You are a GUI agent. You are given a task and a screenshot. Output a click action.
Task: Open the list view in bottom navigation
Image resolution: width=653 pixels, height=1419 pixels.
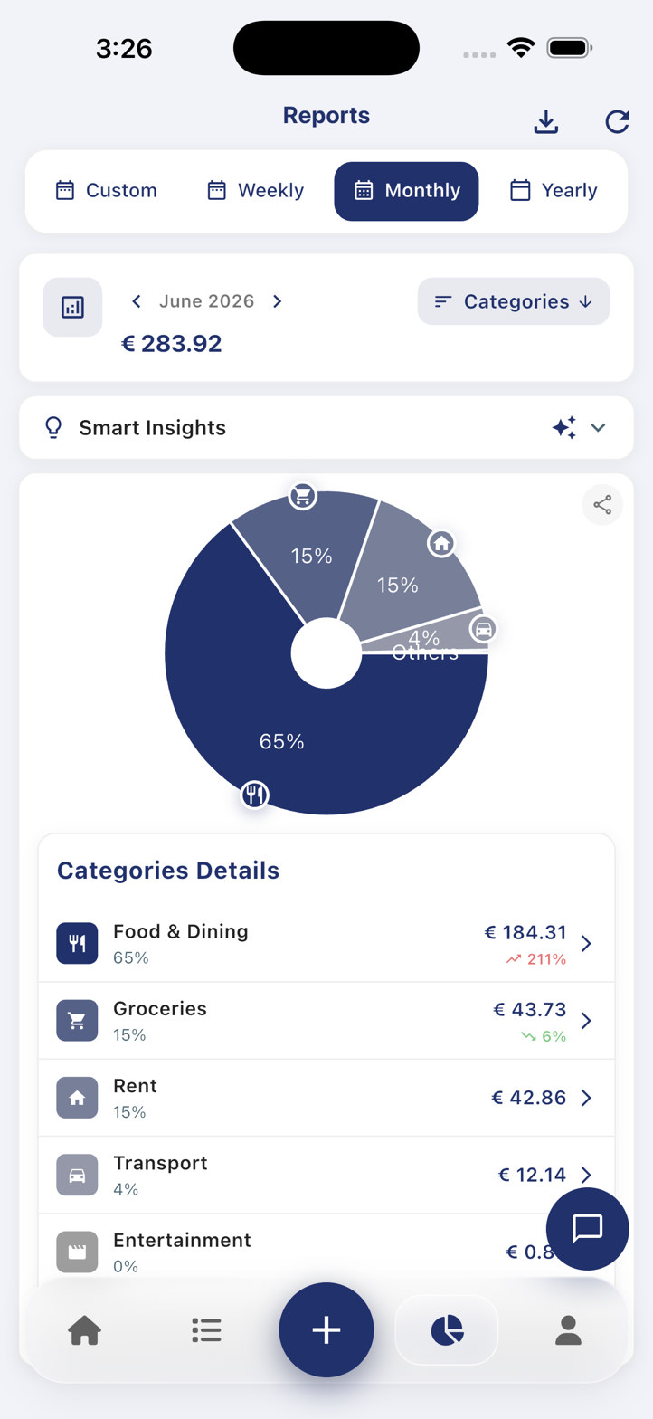(x=206, y=1330)
